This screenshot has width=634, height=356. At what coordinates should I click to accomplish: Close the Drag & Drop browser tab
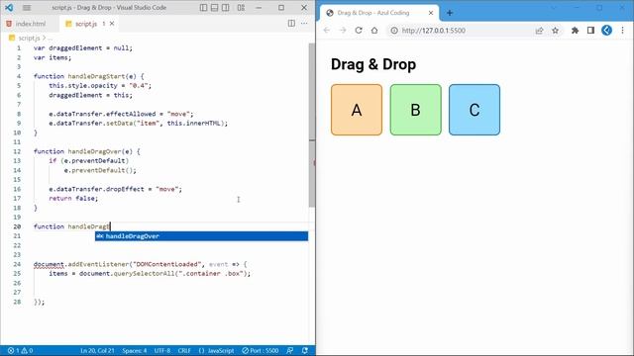pyautogui.click(x=431, y=13)
